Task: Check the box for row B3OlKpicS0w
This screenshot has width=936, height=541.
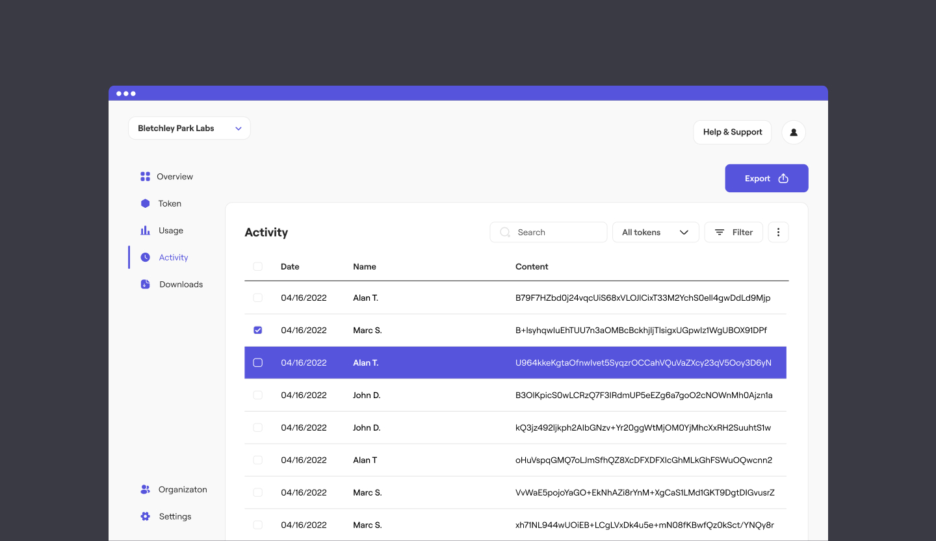Action: (x=258, y=395)
